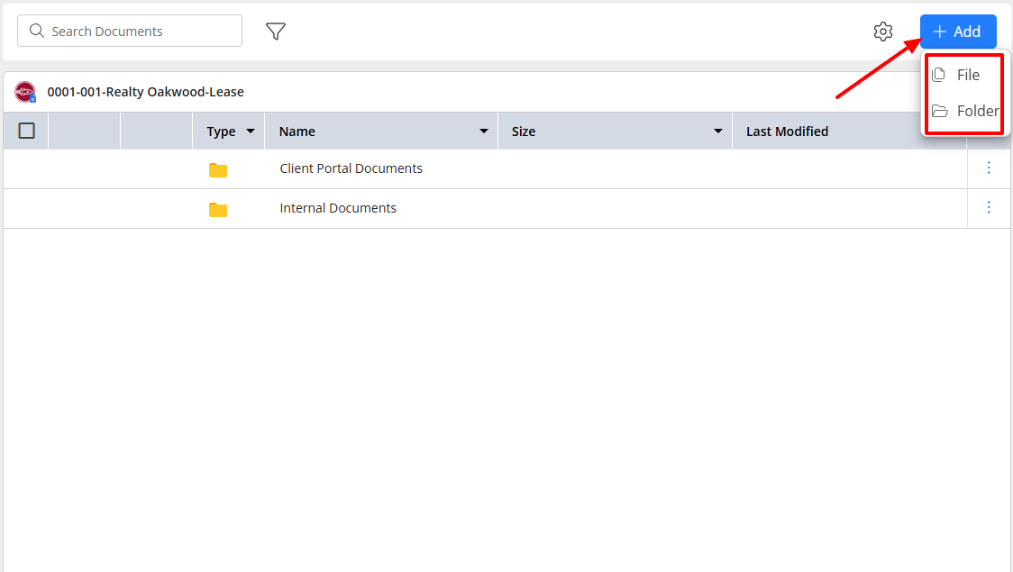The width and height of the screenshot is (1013, 572).
Task: Click the plus icon inside the Add button
Action: [x=940, y=31]
